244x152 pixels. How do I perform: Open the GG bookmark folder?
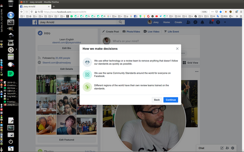[178, 16]
